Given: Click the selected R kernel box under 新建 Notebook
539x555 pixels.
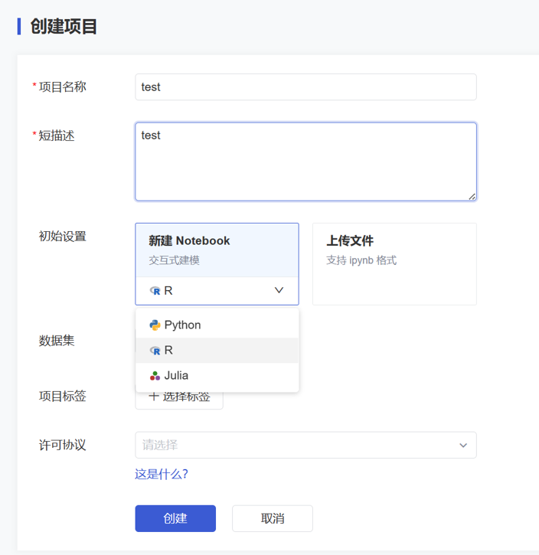Looking at the screenshot, I should point(217,291).
